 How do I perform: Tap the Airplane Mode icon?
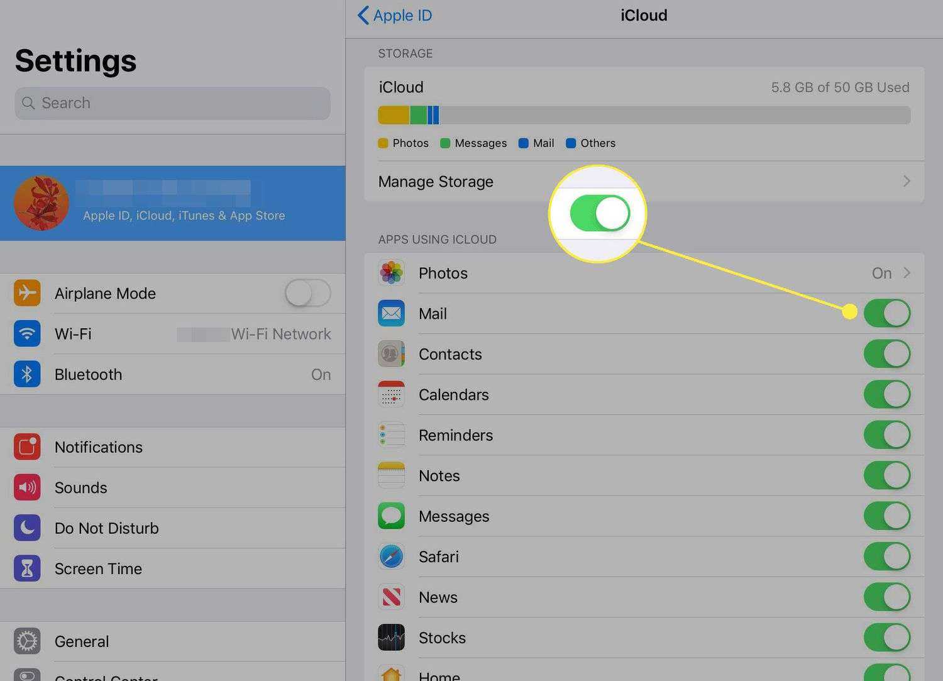tap(27, 293)
